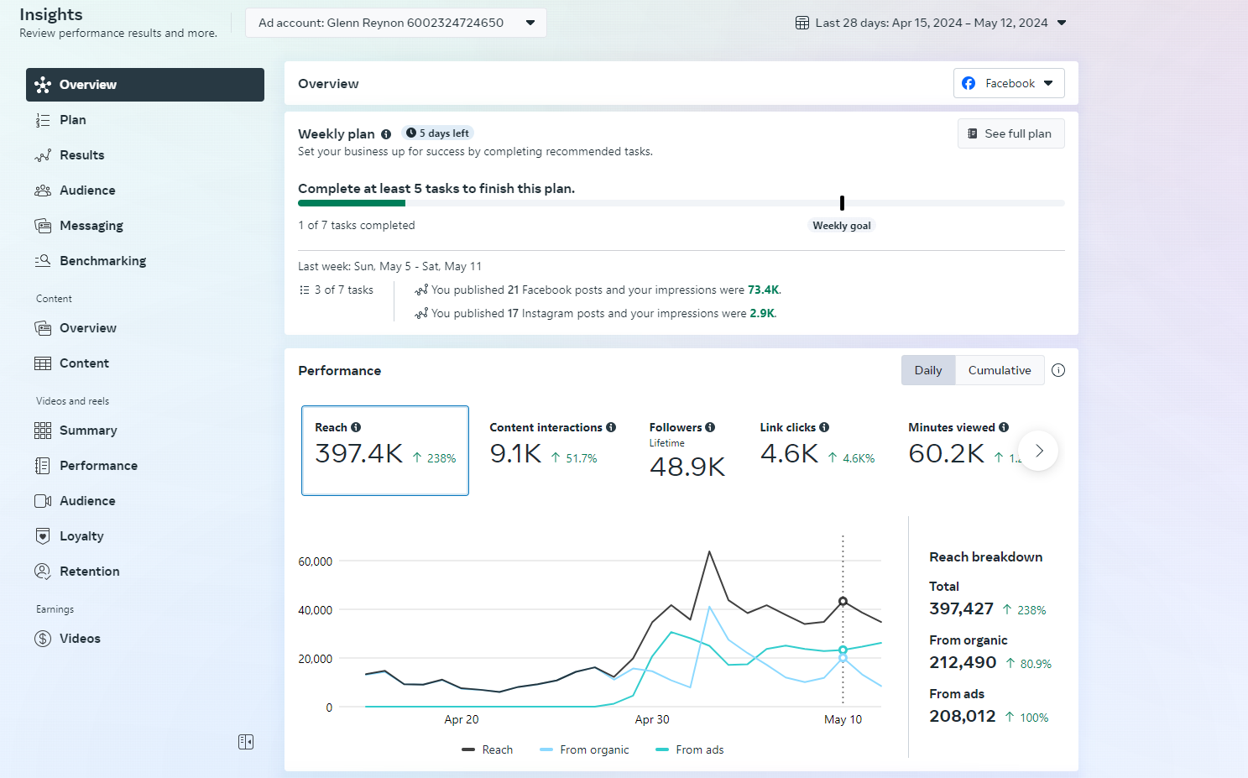1248x778 pixels.
Task: Switch the chart to Cumulative view
Action: tap(999, 370)
